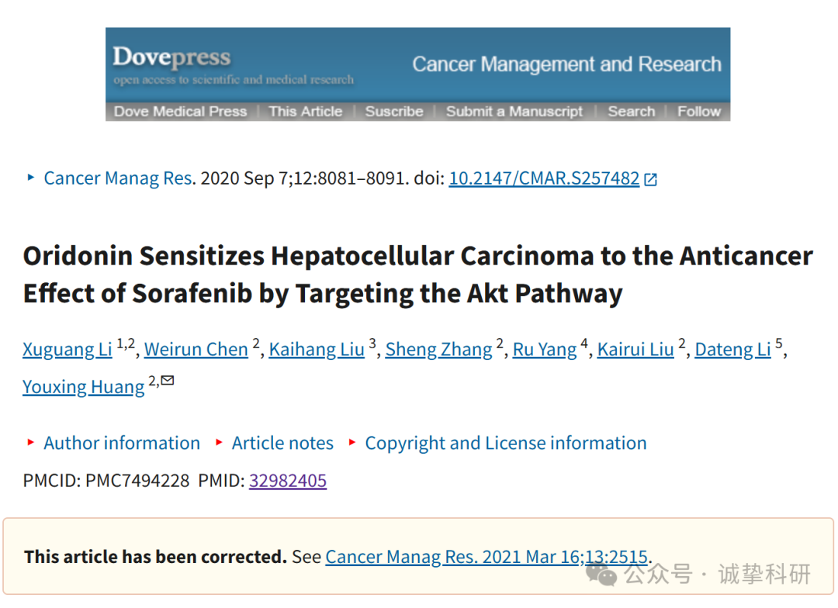The width and height of the screenshot is (838, 608).
Task: Open author Sheng Zhang's link
Action: [x=438, y=350]
